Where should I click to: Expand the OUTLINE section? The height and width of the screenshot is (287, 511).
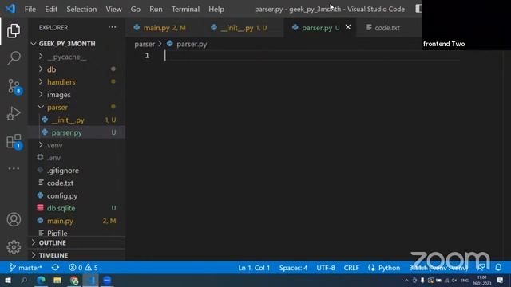(52, 242)
